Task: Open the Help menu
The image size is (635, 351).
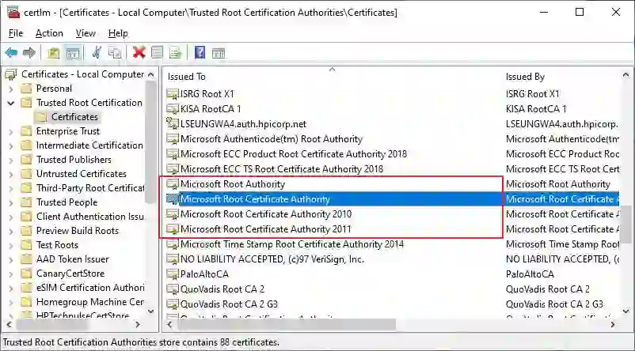Action: click(118, 33)
